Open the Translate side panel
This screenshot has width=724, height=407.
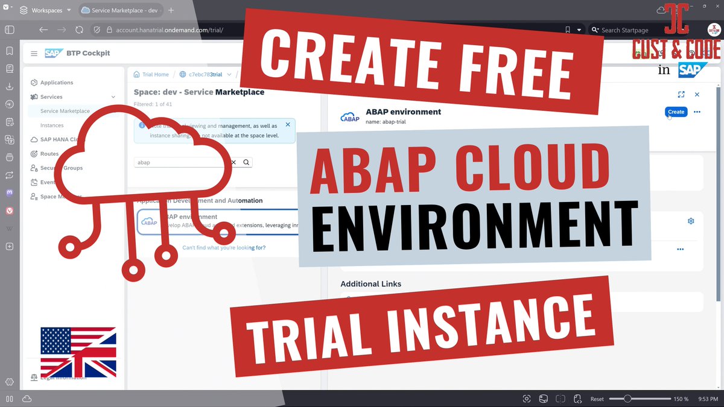pyautogui.click(x=9, y=139)
